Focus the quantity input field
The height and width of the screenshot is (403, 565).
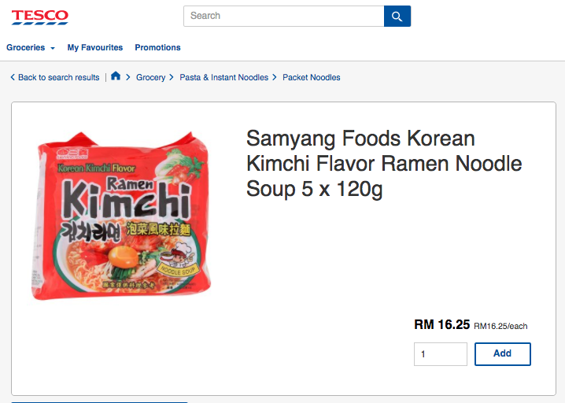tap(440, 354)
